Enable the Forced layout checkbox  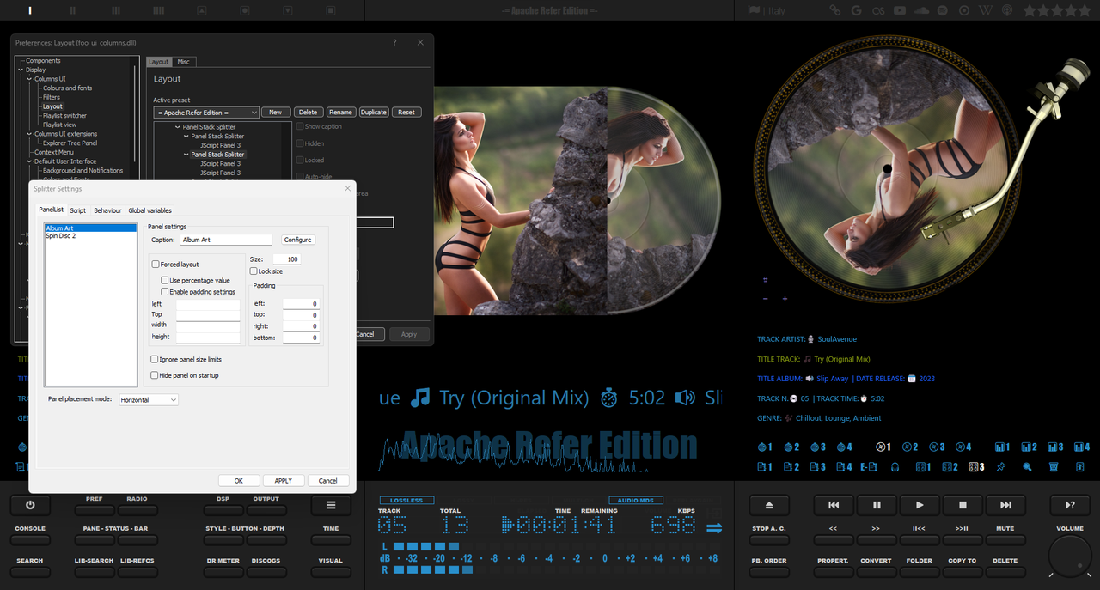coord(156,265)
